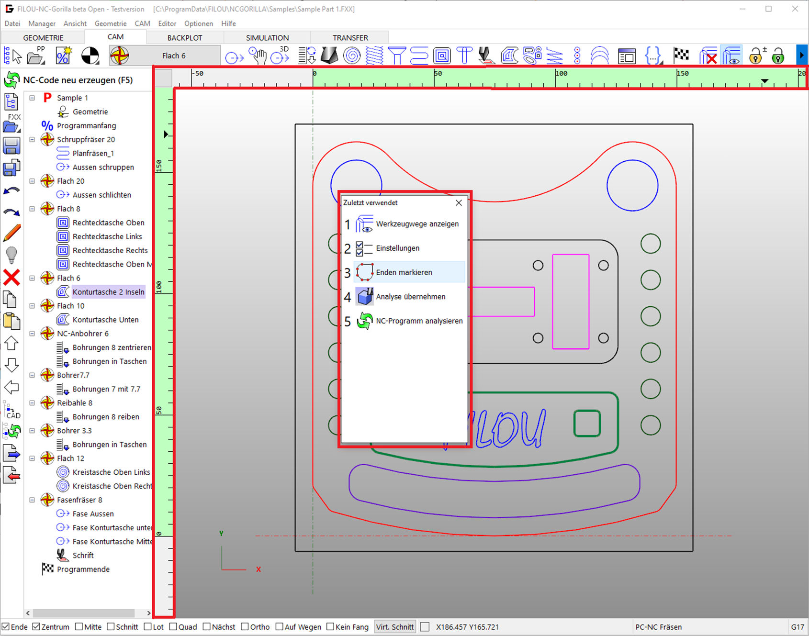Click the engraving text tool toolbar icon
Viewport: 809px width, 636px height.
(486, 56)
